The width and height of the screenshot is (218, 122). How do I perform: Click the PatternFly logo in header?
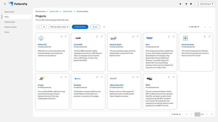18,4
